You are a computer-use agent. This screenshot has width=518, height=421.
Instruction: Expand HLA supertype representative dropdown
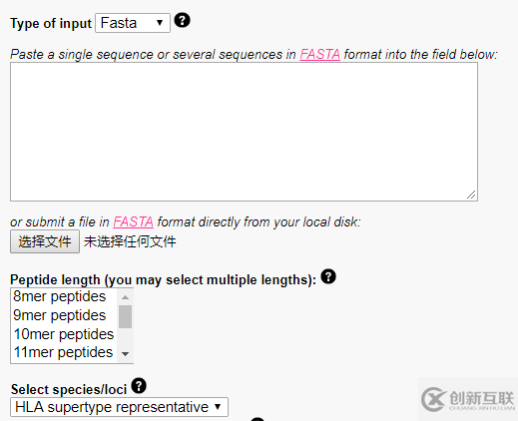click(119, 407)
